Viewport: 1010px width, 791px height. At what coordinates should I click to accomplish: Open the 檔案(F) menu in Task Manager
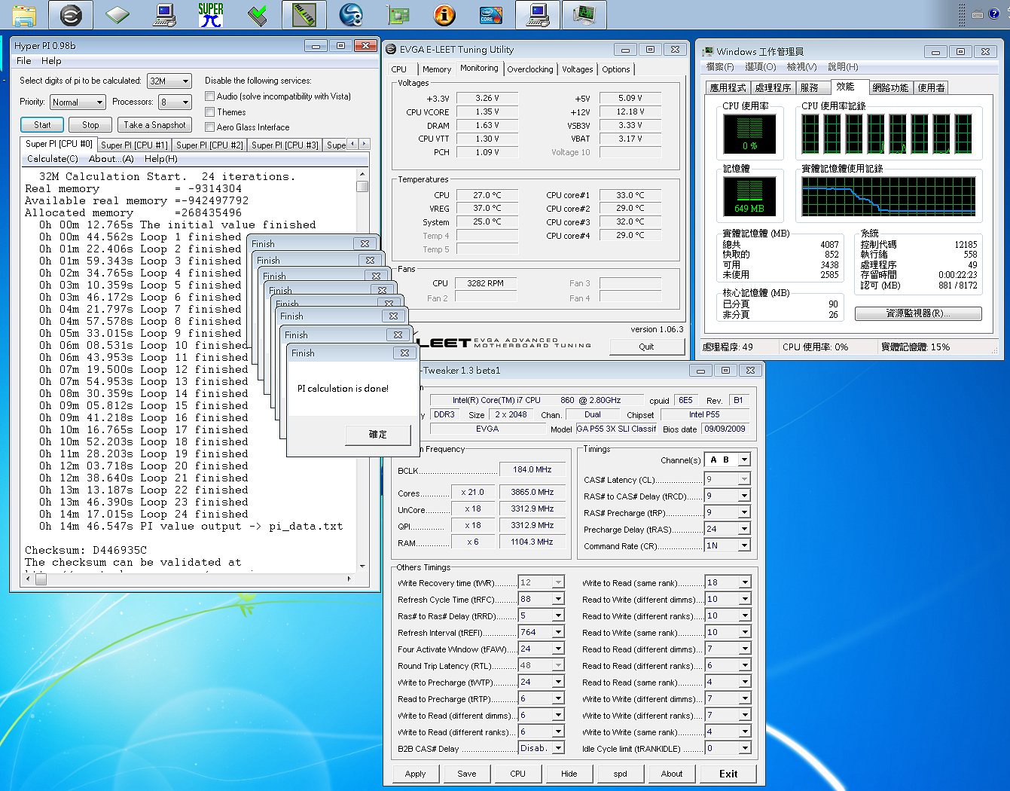coord(720,67)
